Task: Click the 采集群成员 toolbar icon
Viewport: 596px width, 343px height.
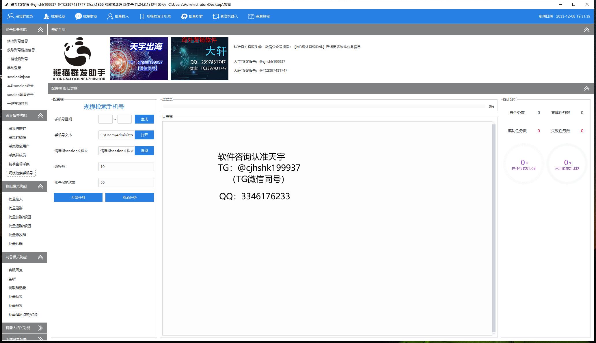Action: point(11,16)
